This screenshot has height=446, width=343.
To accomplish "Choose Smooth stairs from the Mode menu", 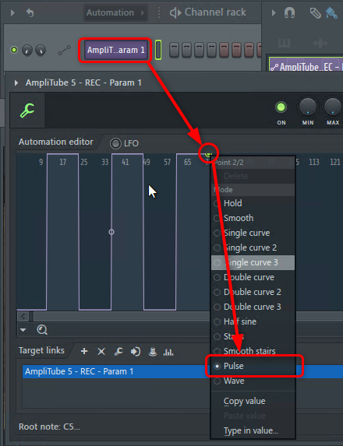I will click(253, 351).
